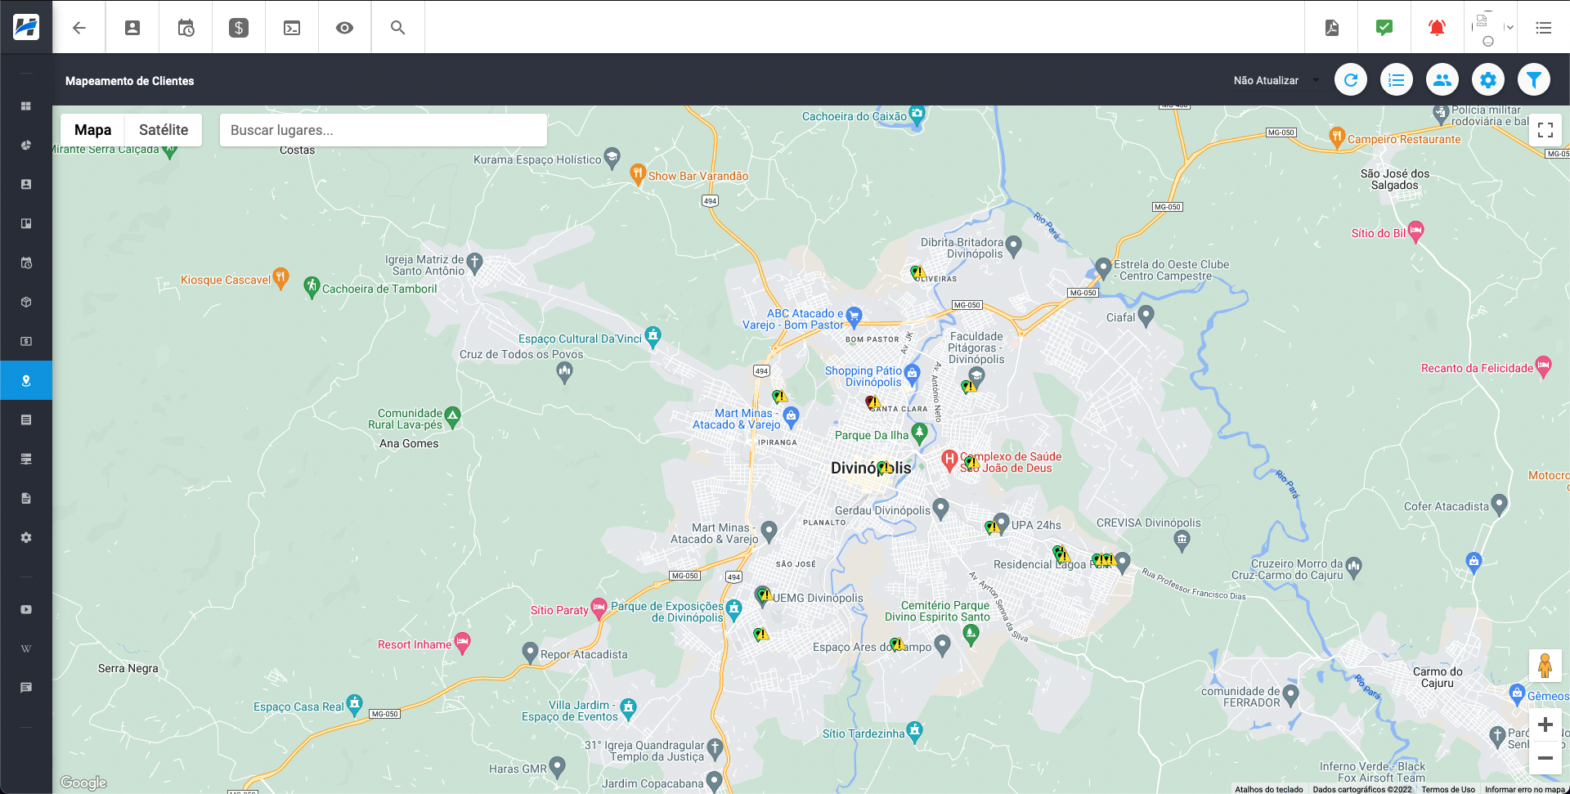
Task: Expand the user profile dropdown chevron
Action: pyautogui.click(x=1509, y=28)
